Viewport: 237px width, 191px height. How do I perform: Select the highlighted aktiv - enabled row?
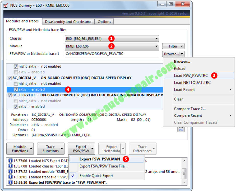click(85, 90)
